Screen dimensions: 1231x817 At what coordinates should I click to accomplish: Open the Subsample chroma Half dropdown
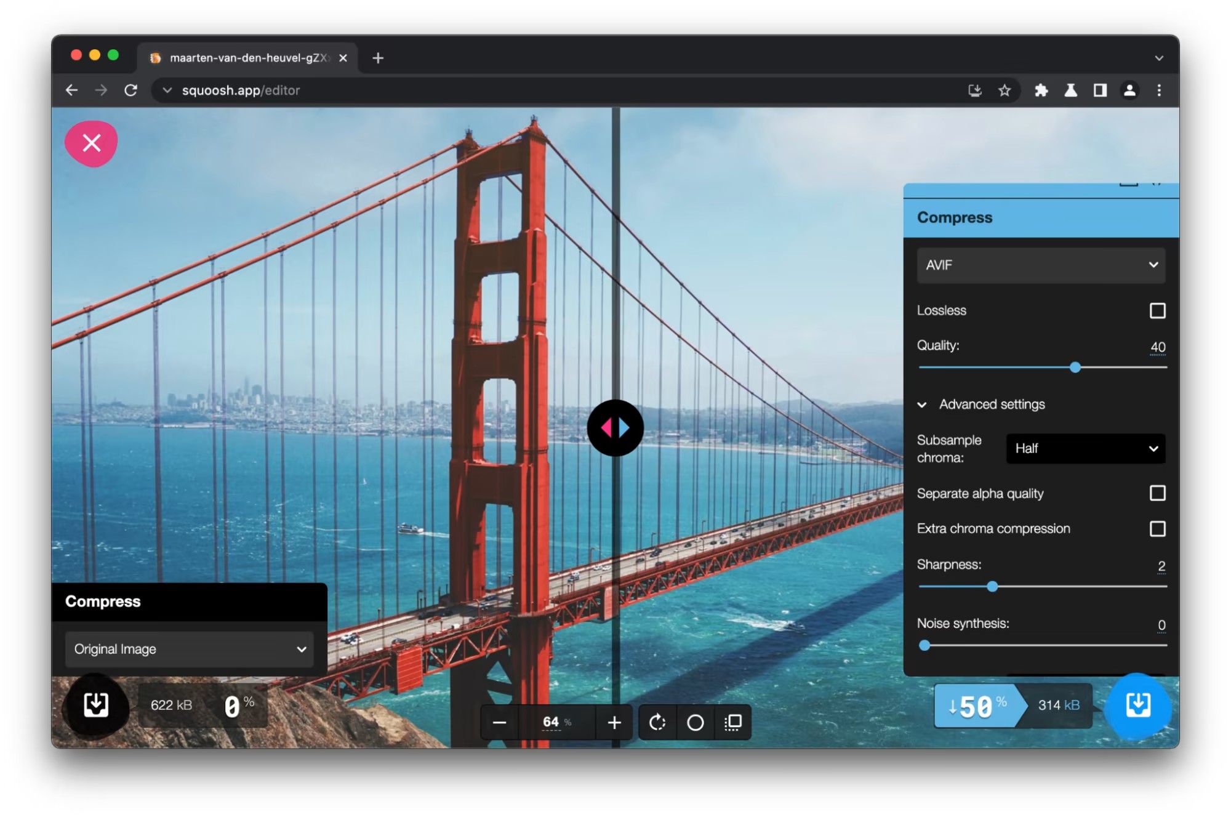tap(1086, 449)
